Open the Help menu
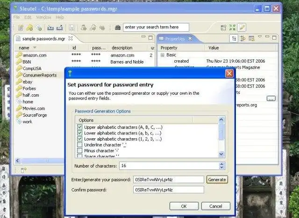Screen dimensions: 299x218 60,17
